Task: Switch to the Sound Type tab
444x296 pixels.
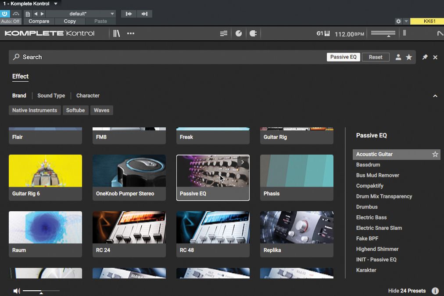Action: coord(51,96)
